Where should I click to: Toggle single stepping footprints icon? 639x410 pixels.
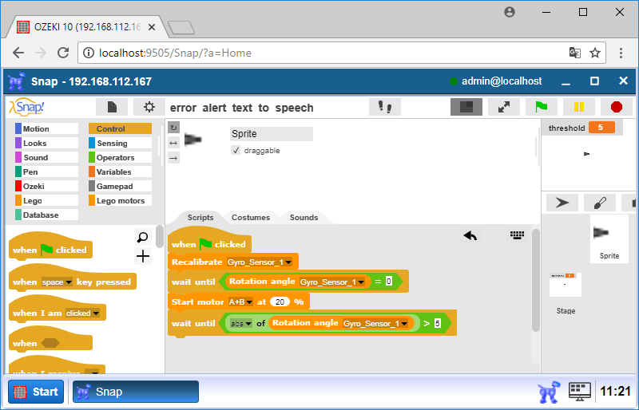click(385, 107)
